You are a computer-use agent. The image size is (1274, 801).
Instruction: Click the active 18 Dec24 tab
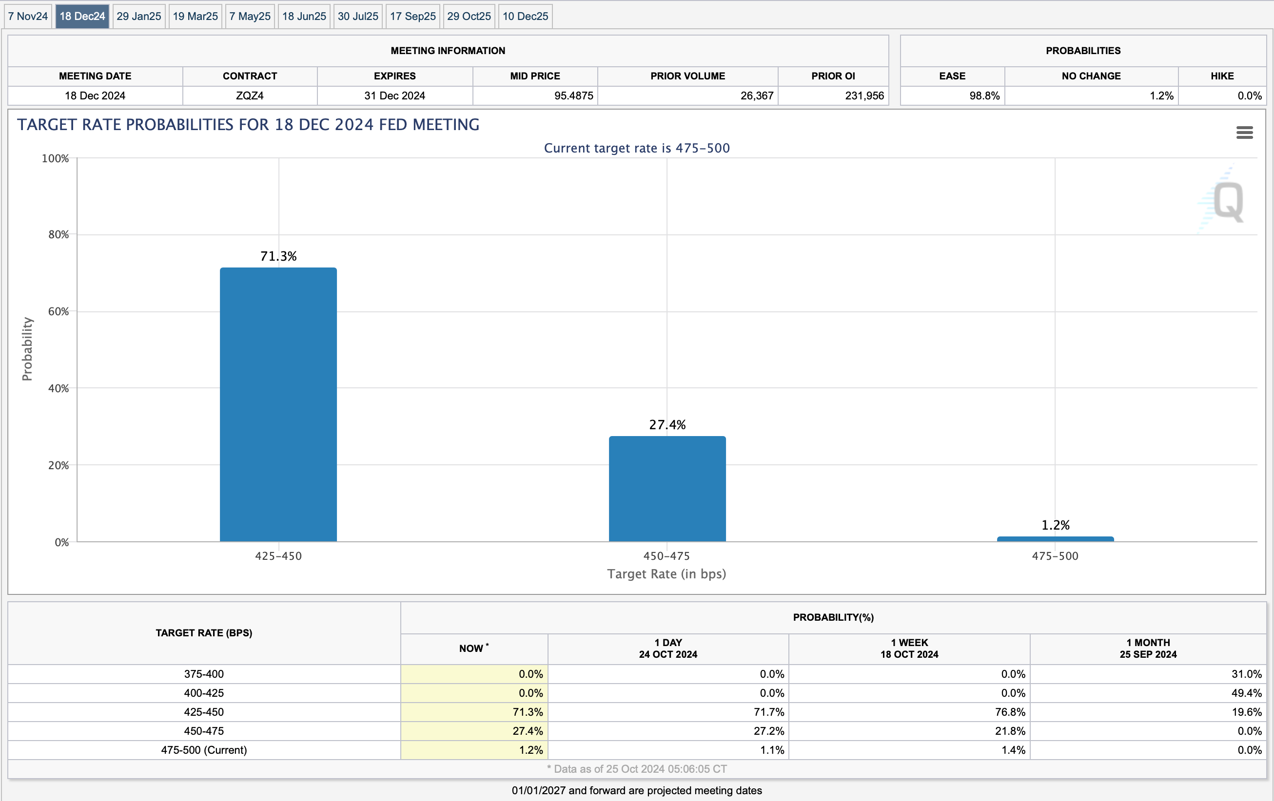coord(82,17)
